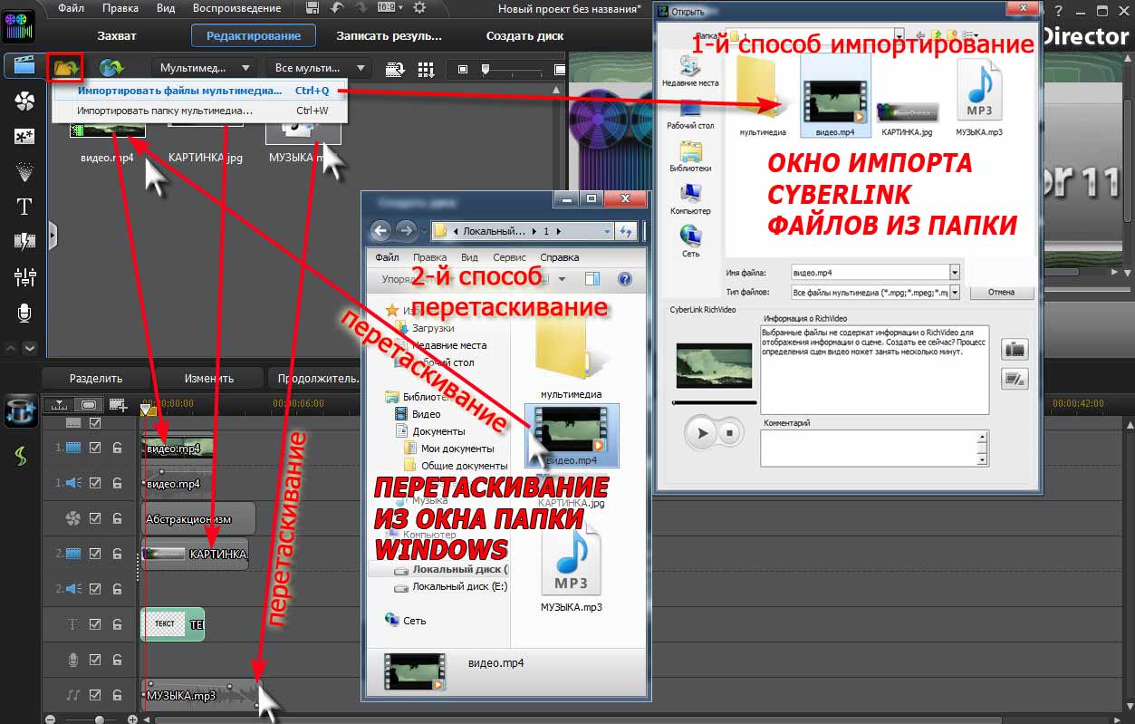Open the Particle Room icon in the sidebar
The height and width of the screenshot is (724, 1135).
coord(24,171)
